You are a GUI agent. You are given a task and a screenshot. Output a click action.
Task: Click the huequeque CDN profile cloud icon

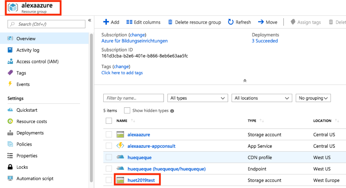(120, 157)
